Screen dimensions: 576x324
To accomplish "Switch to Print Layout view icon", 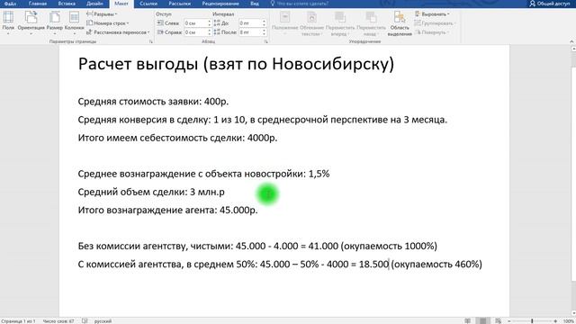I will click(482, 321).
